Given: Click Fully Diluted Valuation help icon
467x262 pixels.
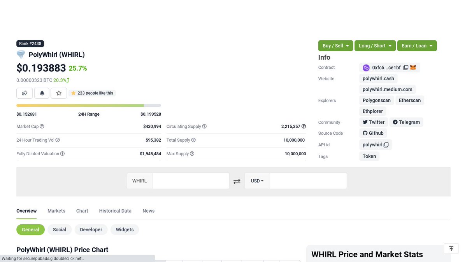Looking at the screenshot, I should 62,154.
